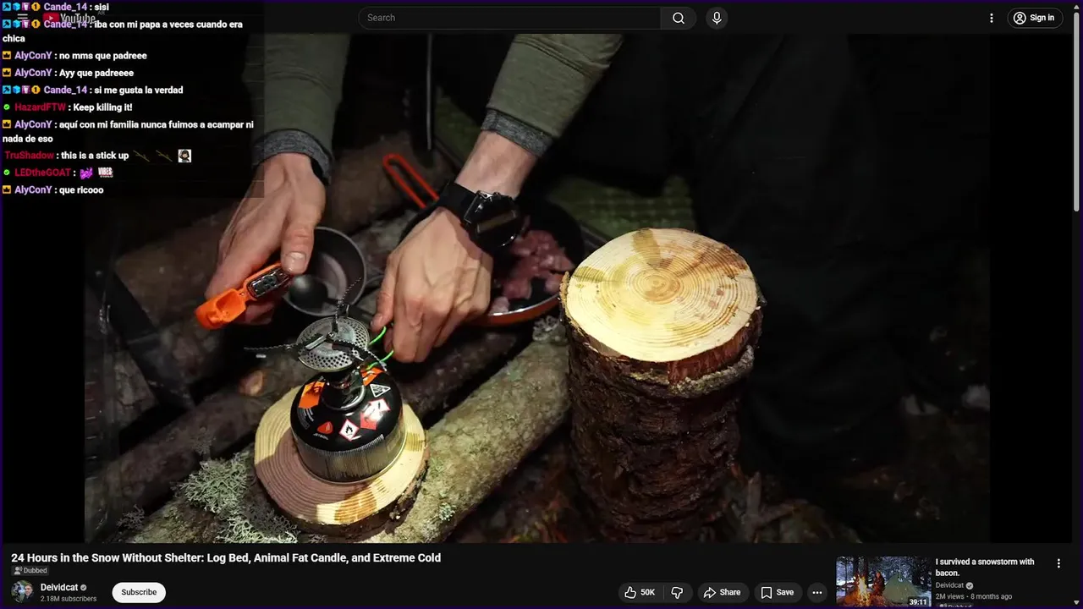Click the '2.18M subscribers' text

click(69, 599)
